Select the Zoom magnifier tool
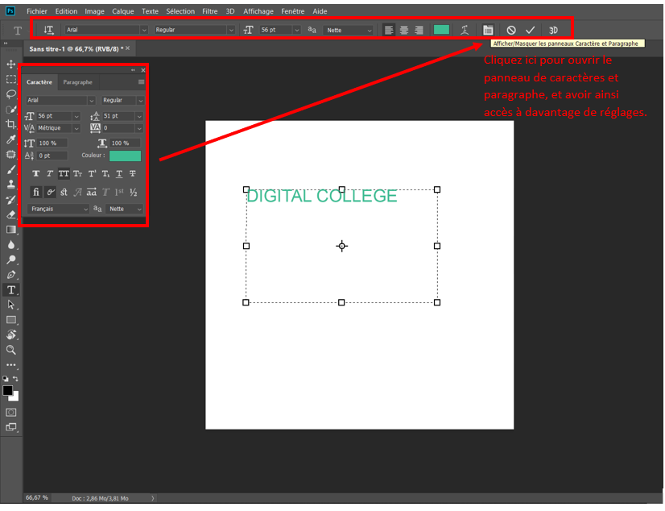665x511 pixels. tap(11, 350)
